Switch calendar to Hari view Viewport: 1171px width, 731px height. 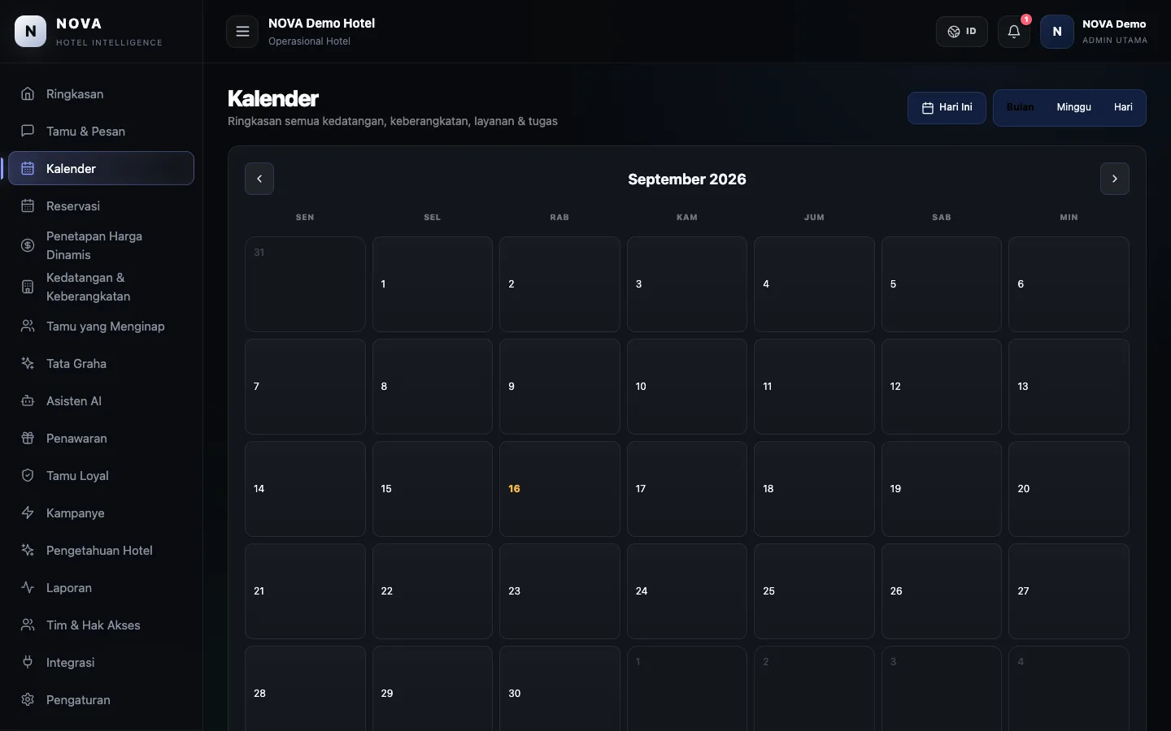coord(1124,107)
